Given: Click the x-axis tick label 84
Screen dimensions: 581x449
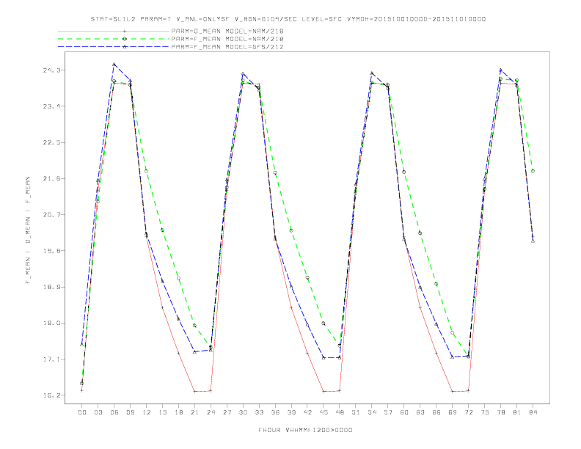Looking at the screenshot, I should [x=533, y=412].
